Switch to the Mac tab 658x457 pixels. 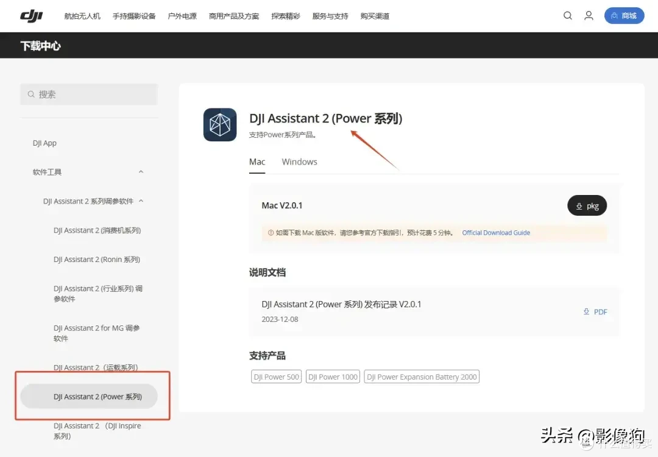[257, 162]
